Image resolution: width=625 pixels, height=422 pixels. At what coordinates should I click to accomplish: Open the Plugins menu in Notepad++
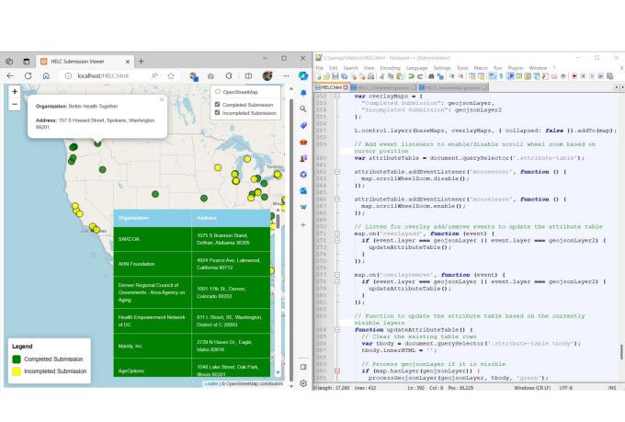coord(516,68)
